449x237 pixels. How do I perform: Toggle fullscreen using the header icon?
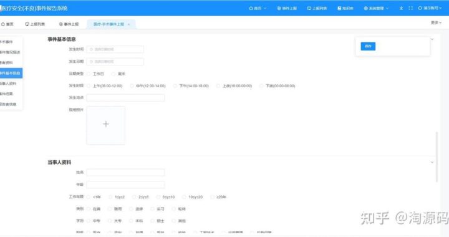(x=410, y=8)
